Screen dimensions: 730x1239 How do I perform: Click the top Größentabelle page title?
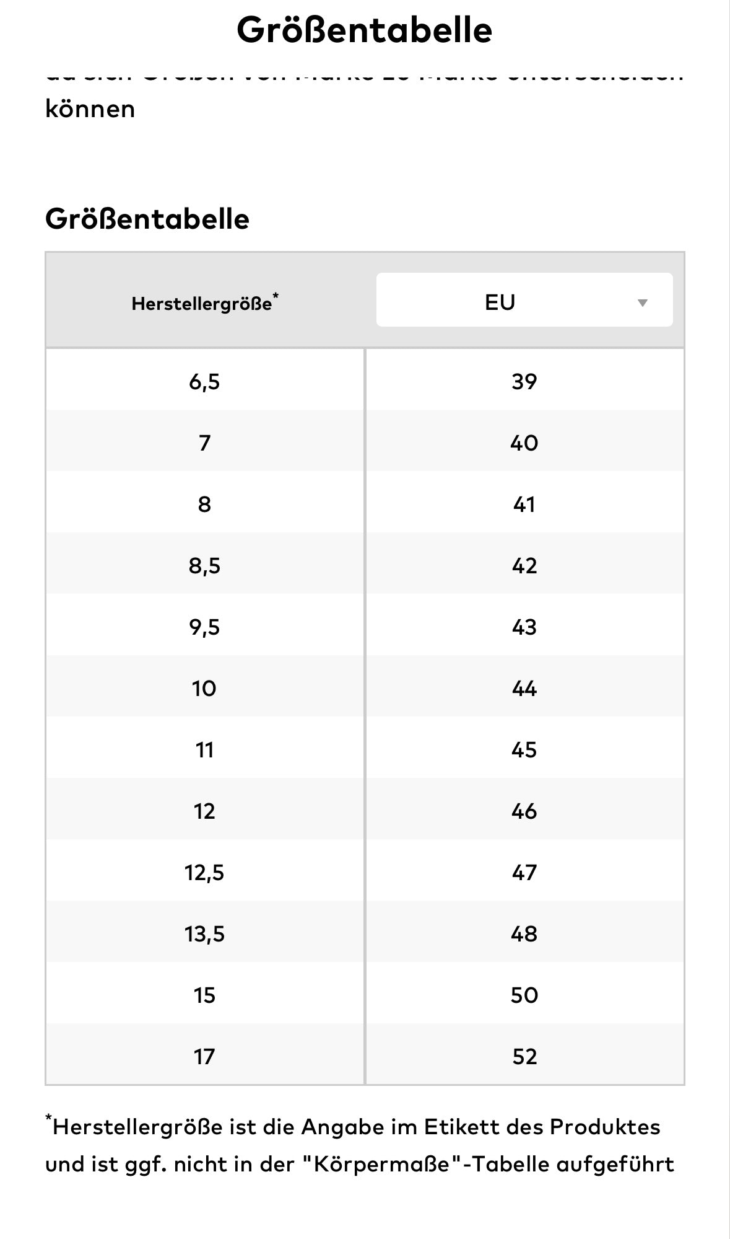coord(364,29)
